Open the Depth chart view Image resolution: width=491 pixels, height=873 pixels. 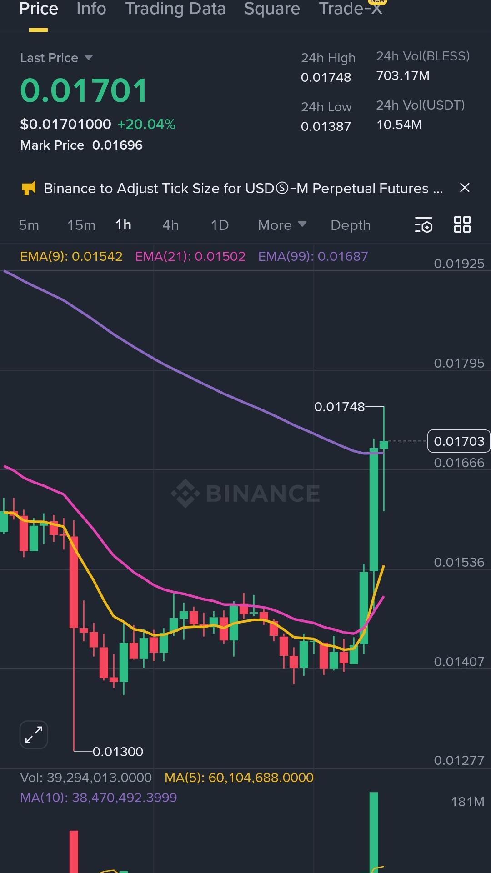pos(350,225)
